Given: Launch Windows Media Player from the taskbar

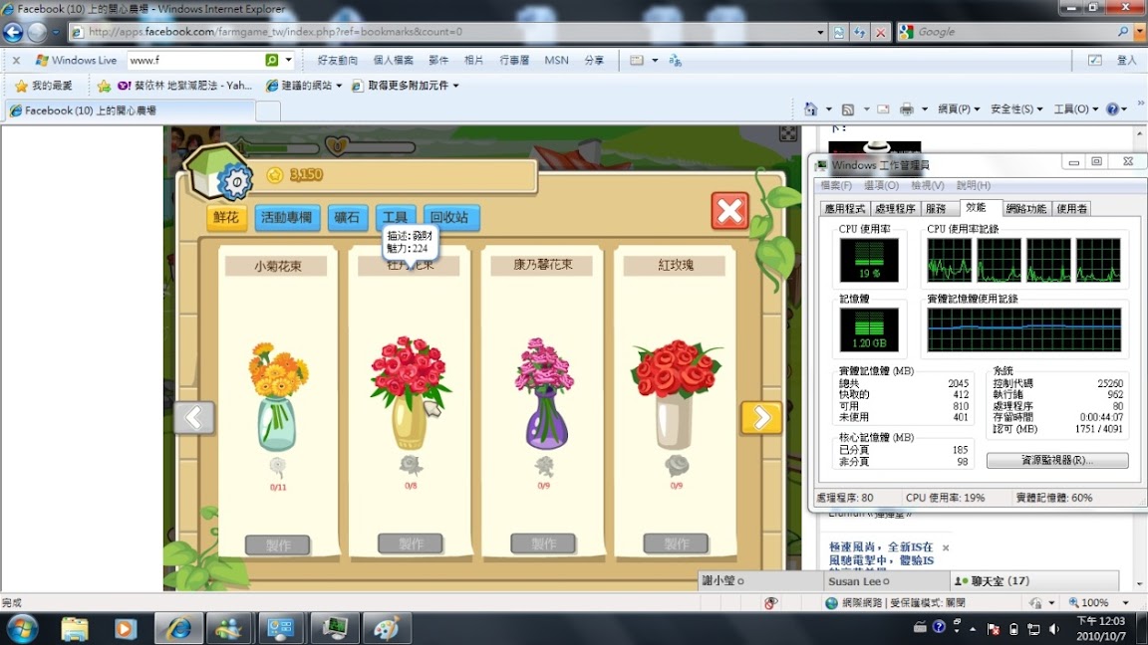Looking at the screenshot, I should 126,628.
